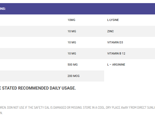Screen dimensions: 155x119
Task: Select the 10 MG value beside VITAMIN B 12
Action: click(x=72, y=53)
